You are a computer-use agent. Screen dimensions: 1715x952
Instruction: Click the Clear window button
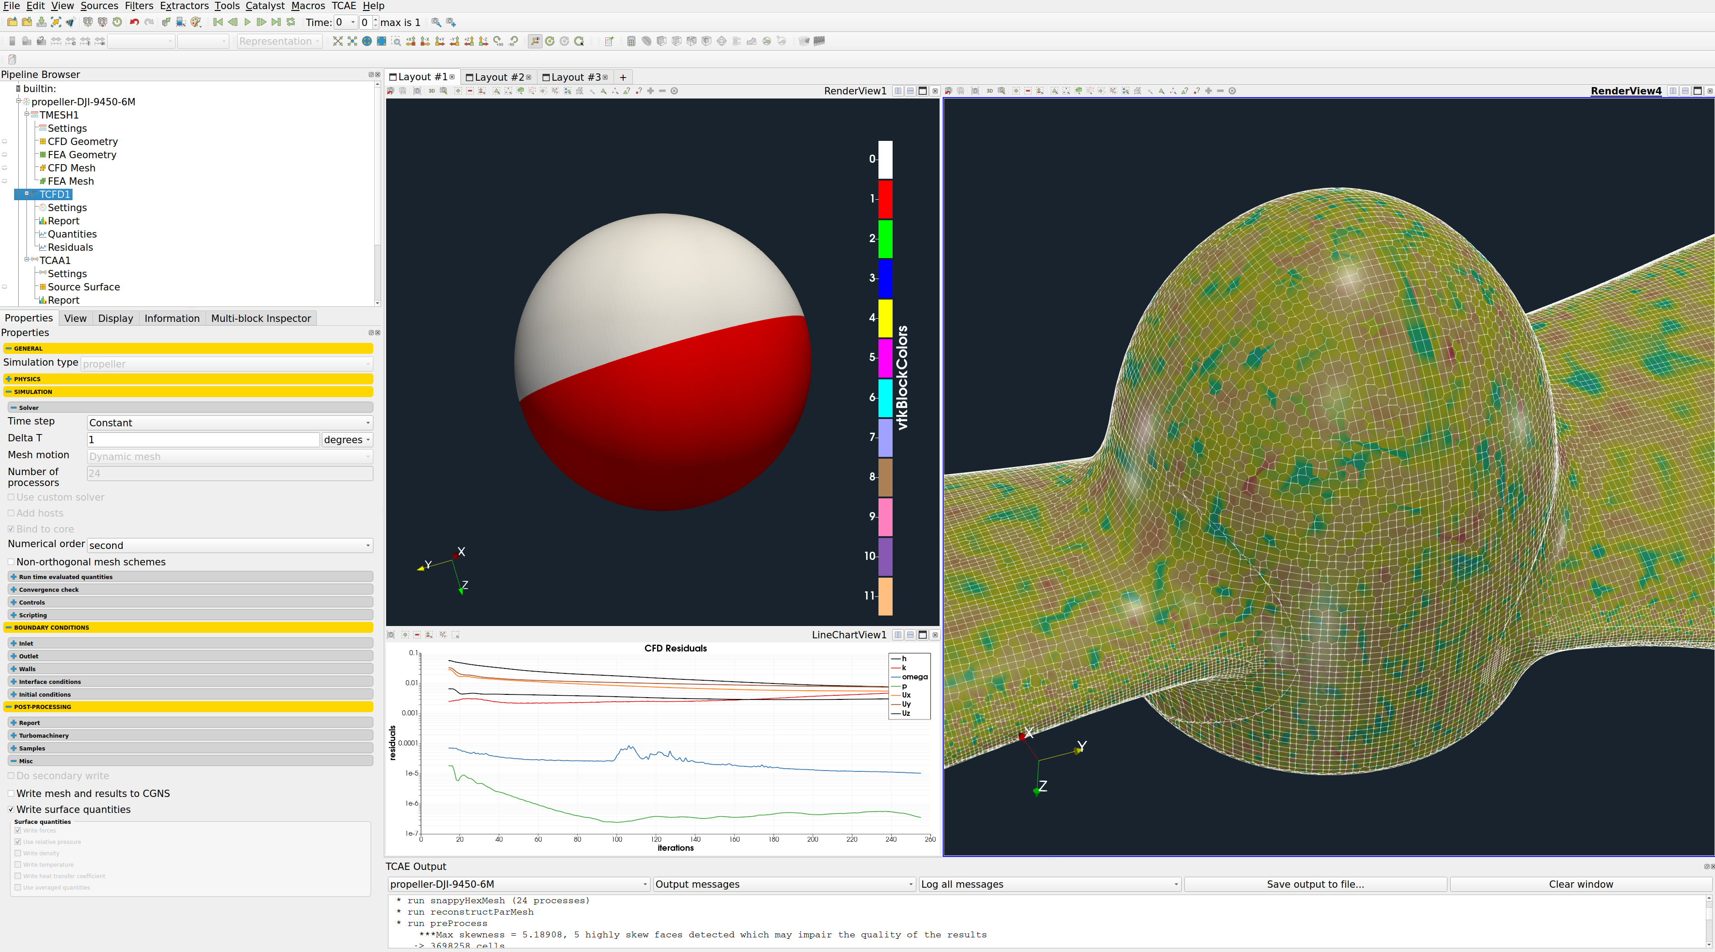click(x=1581, y=884)
